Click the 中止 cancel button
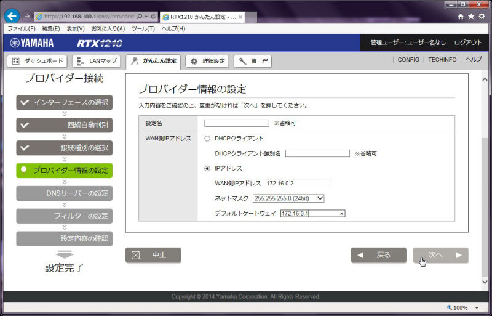This screenshot has height=316, width=492. coord(153,255)
